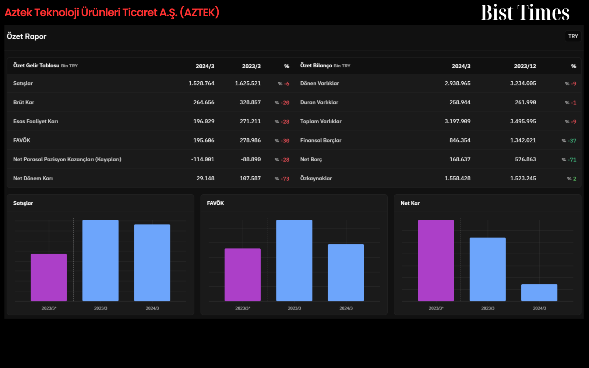Click the purple 2023/3* bar in FAVÖK chart

coord(243,275)
